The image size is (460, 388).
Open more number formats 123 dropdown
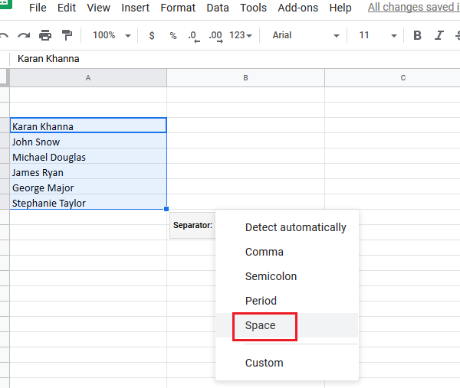[x=241, y=35]
